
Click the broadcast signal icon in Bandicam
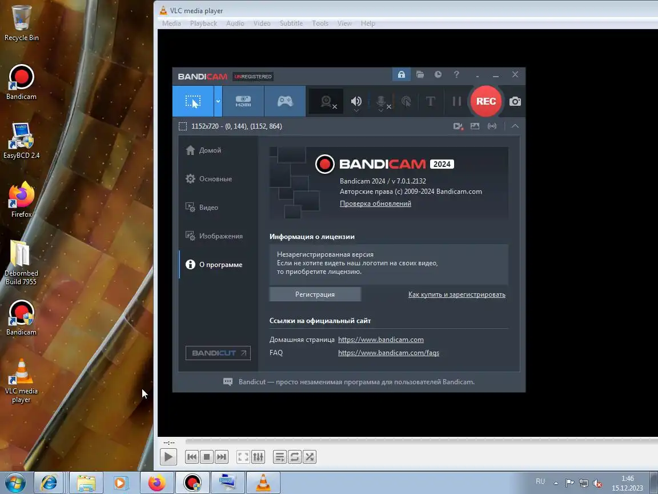492,126
